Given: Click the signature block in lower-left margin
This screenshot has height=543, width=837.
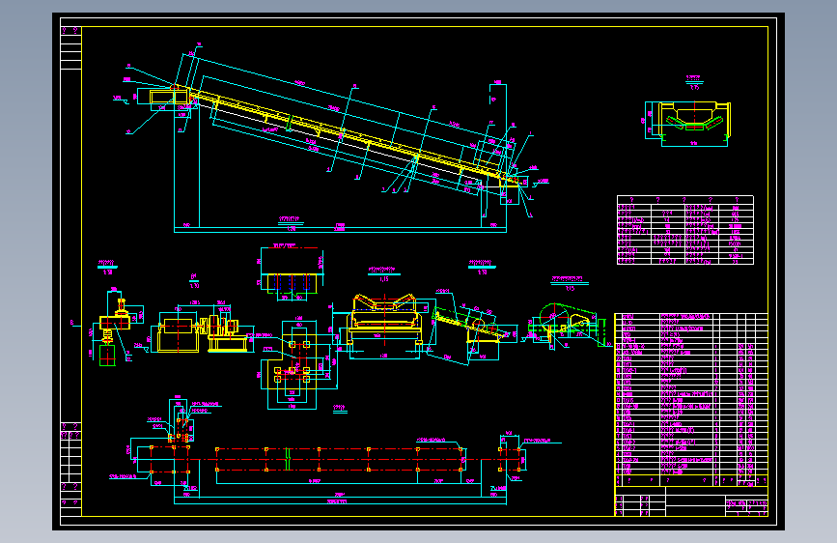Looking at the screenshot, I should [x=71, y=470].
